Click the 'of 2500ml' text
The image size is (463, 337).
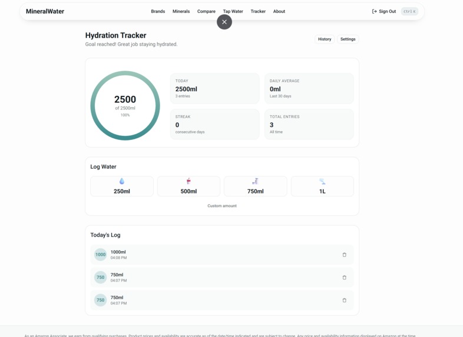[x=125, y=108]
